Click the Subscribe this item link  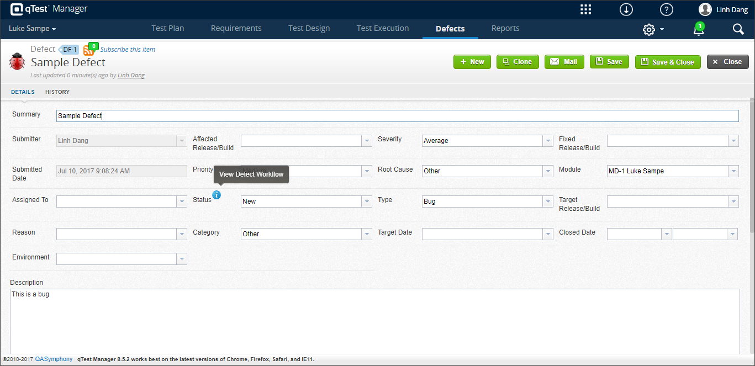coord(128,49)
